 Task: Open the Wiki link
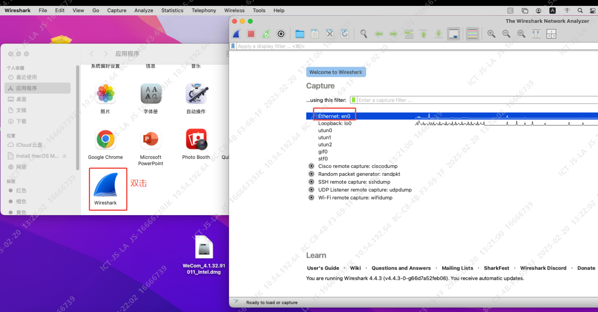(x=355, y=268)
